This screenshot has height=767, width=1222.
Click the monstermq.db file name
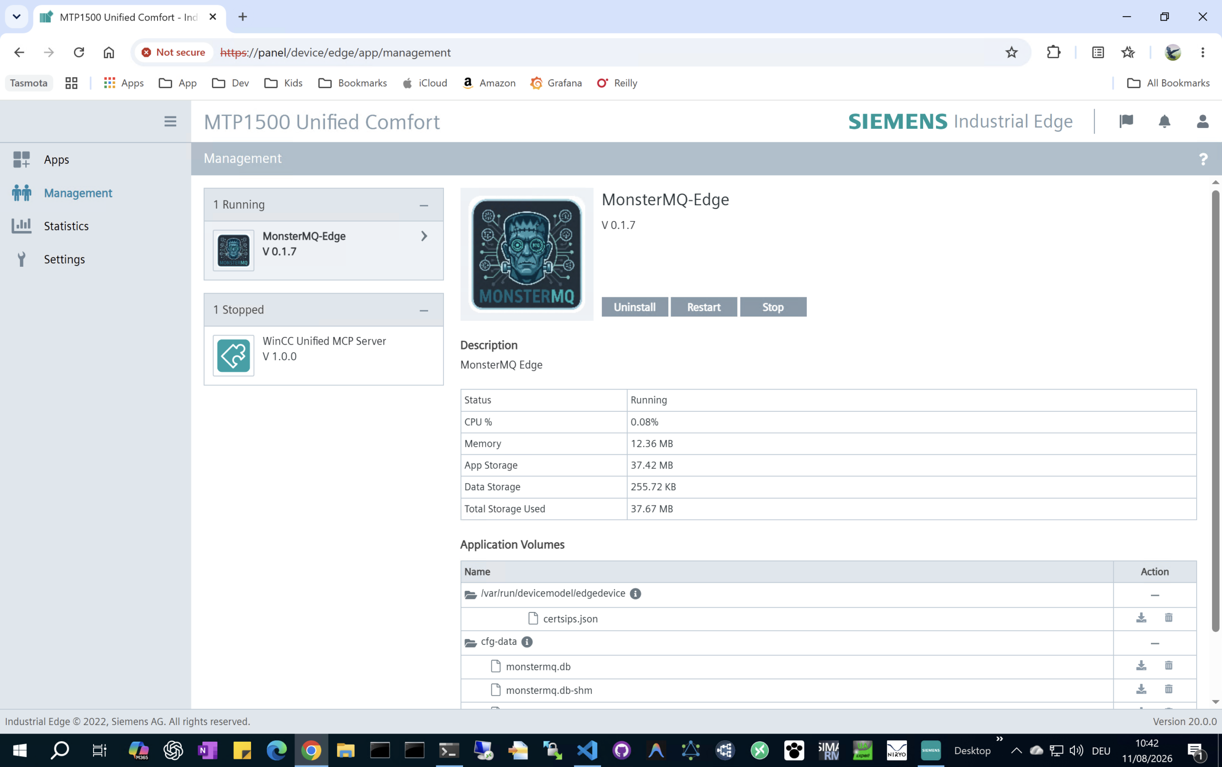point(538,667)
